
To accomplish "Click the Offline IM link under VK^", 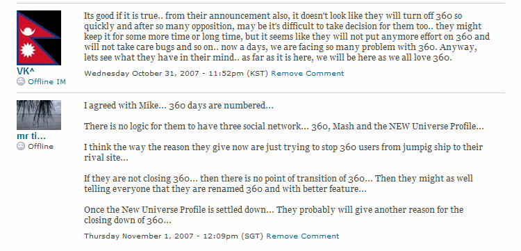I will coord(47,82).
